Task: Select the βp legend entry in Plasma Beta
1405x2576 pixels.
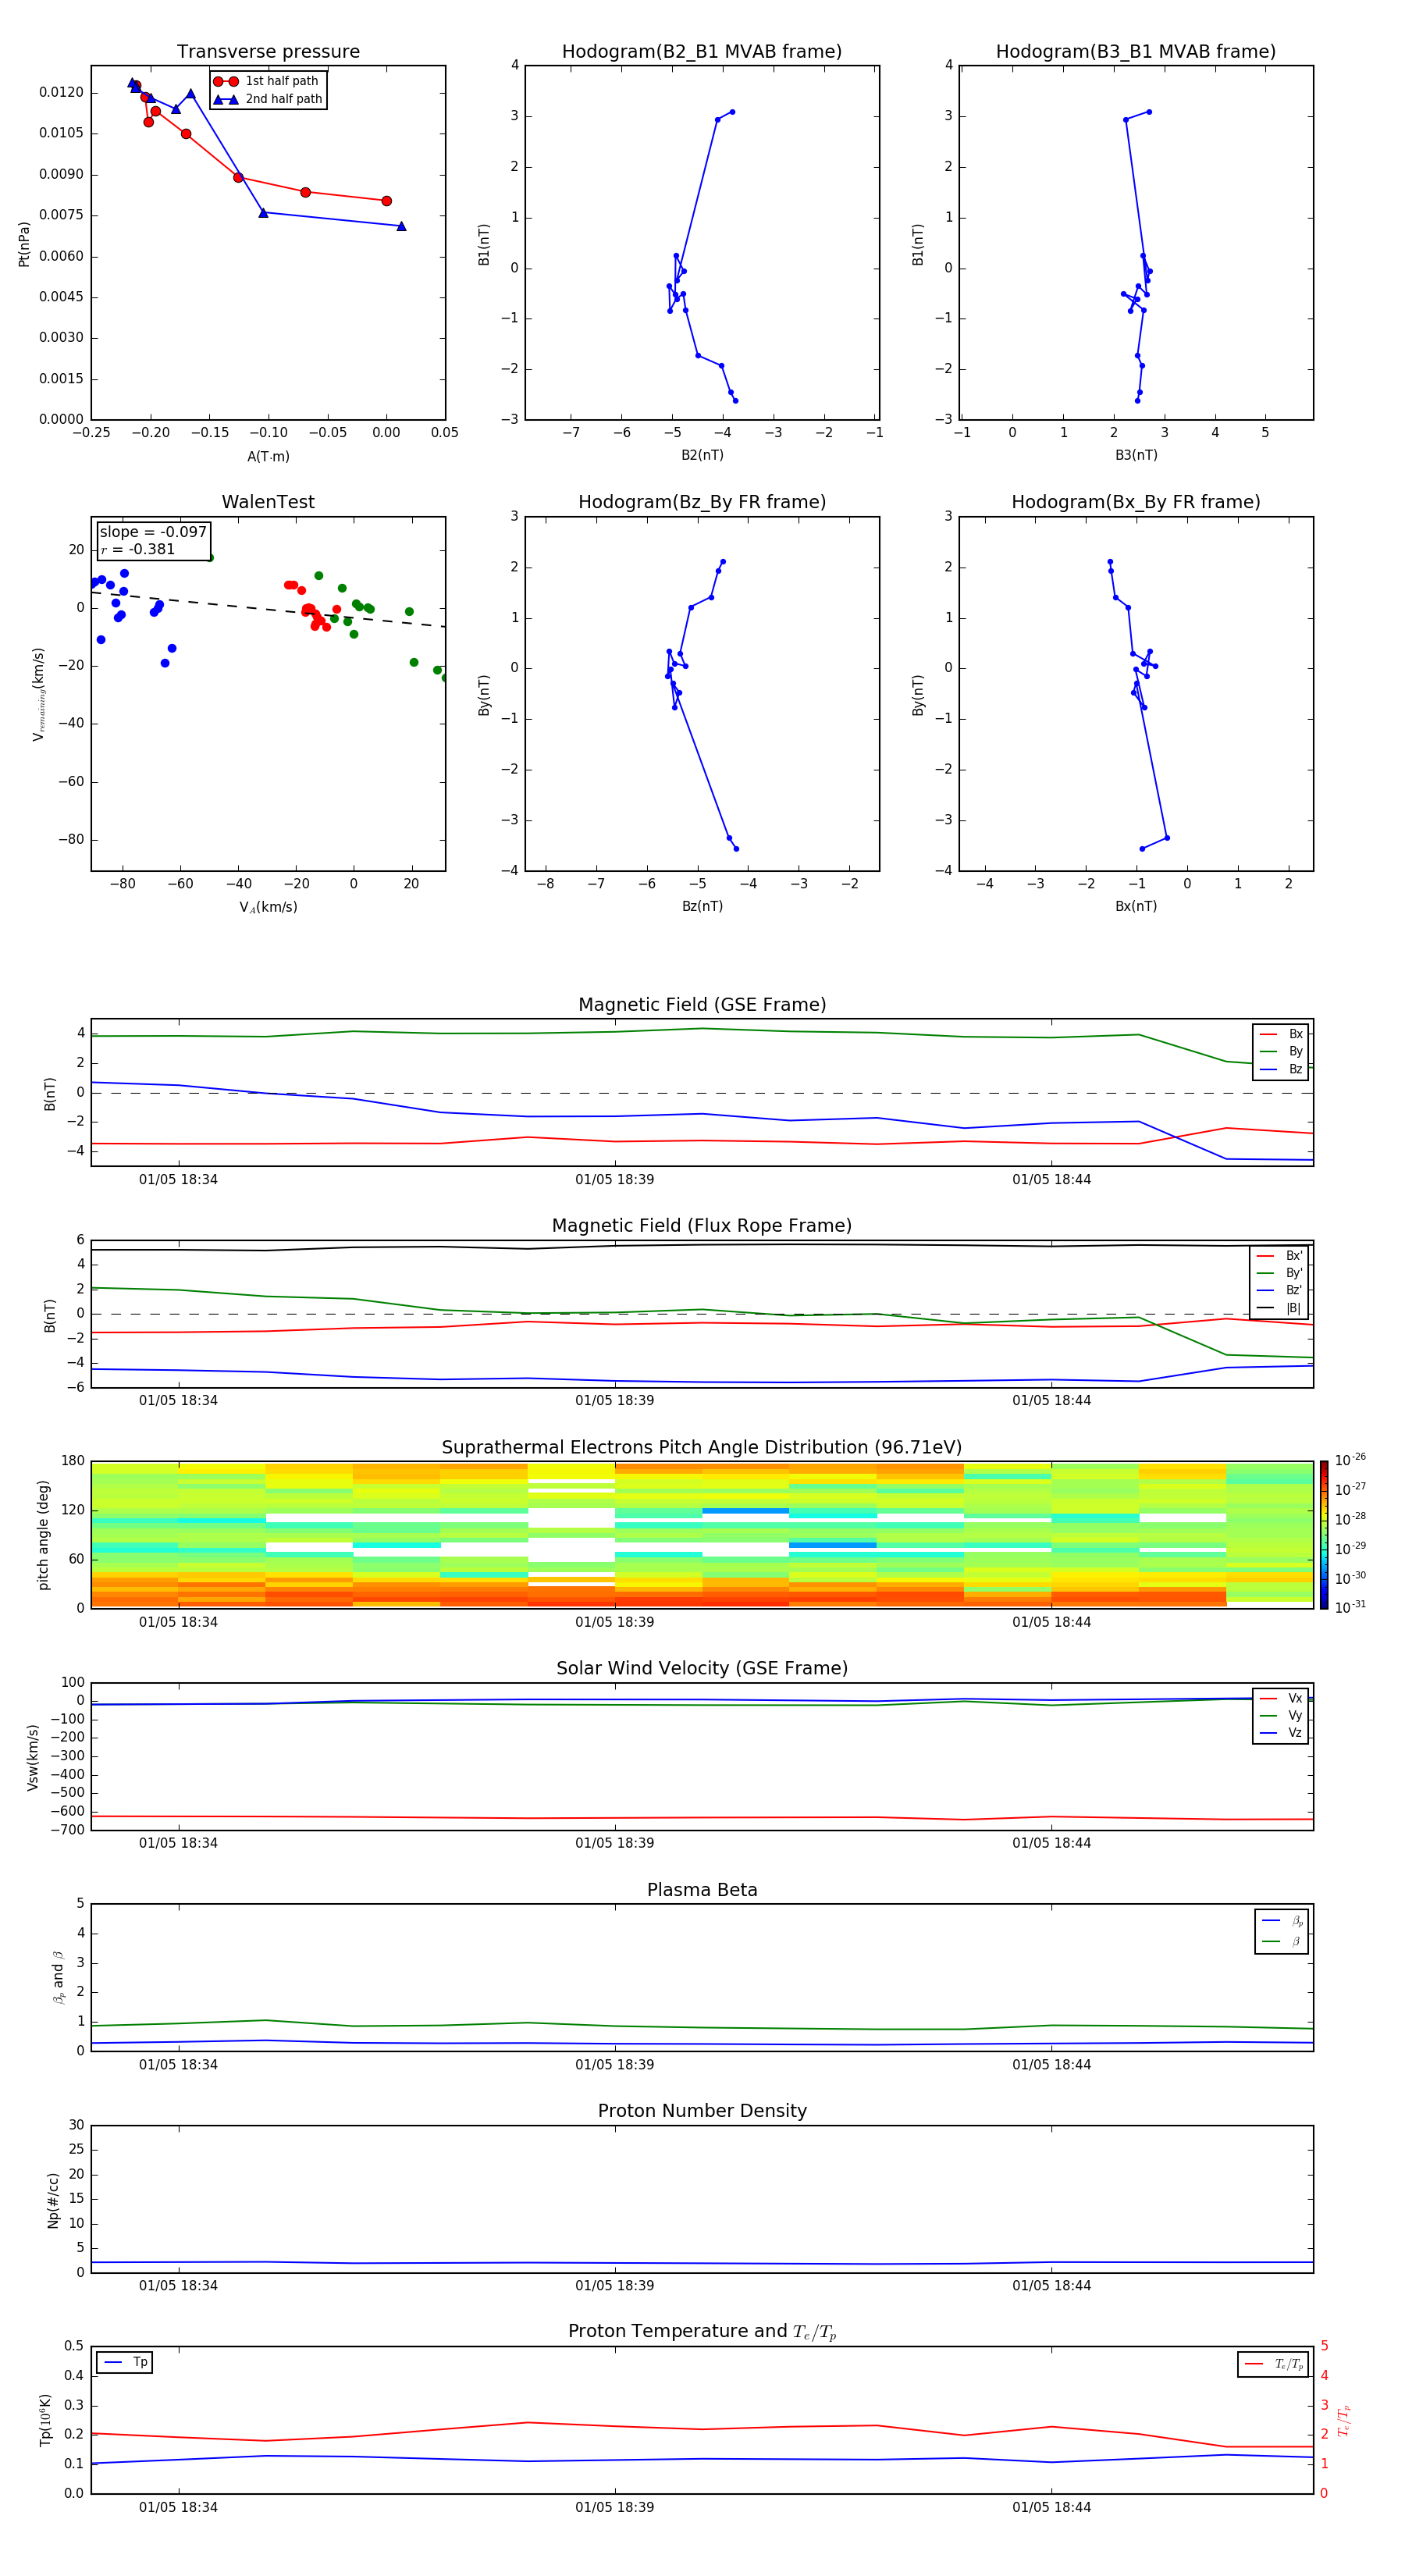Action: (x=1282, y=1921)
